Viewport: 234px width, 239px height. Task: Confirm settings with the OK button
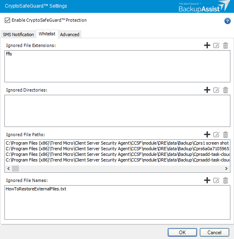point(182,232)
